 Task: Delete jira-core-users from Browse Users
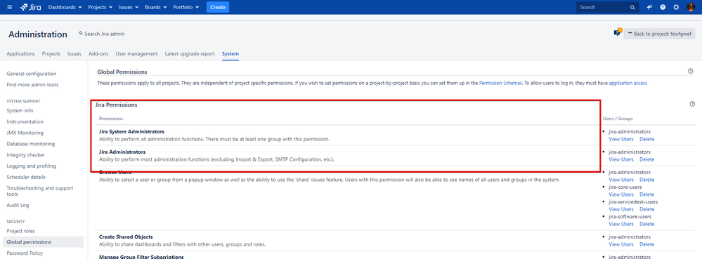pyautogui.click(x=646, y=194)
